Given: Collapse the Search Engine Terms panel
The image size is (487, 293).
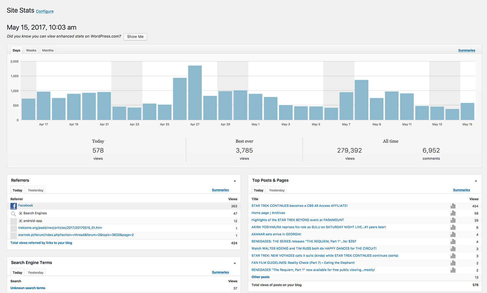Looking at the screenshot, I should click(x=235, y=263).
